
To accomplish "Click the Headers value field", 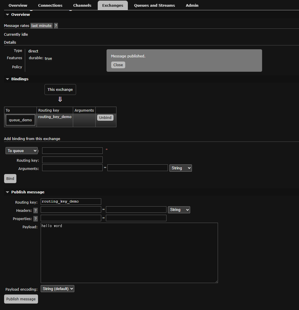I will pos(136,209).
